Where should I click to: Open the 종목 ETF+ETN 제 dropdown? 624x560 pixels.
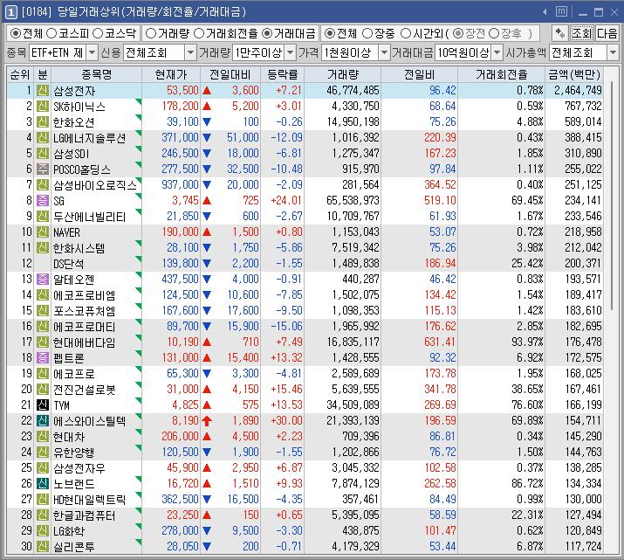[92, 52]
